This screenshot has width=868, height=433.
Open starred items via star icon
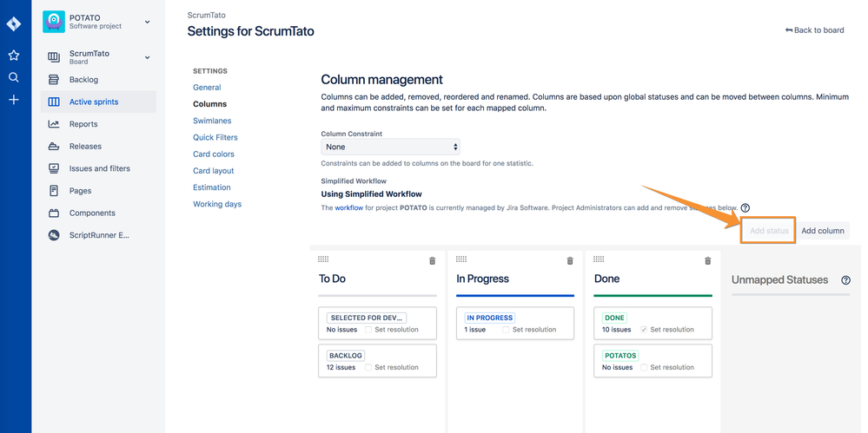(14, 56)
